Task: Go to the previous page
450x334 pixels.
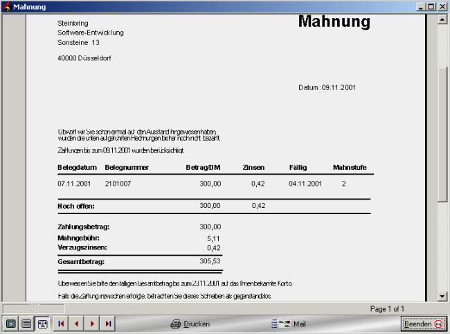Action: coord(77,324)
